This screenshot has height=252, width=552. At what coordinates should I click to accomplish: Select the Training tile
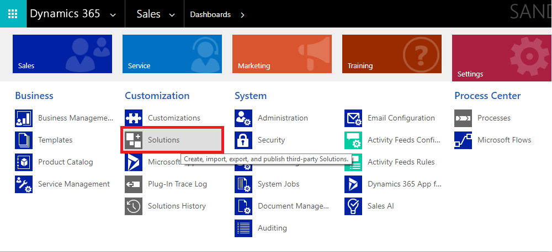[x=392, y=54]
